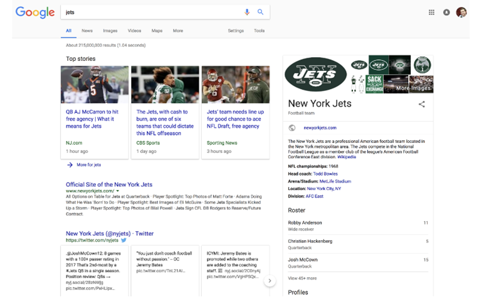Click the https://twitter.com/nyjets URL
Image resolution: width=489 pixels, height=301 pixels.
(x=92, y=240)
